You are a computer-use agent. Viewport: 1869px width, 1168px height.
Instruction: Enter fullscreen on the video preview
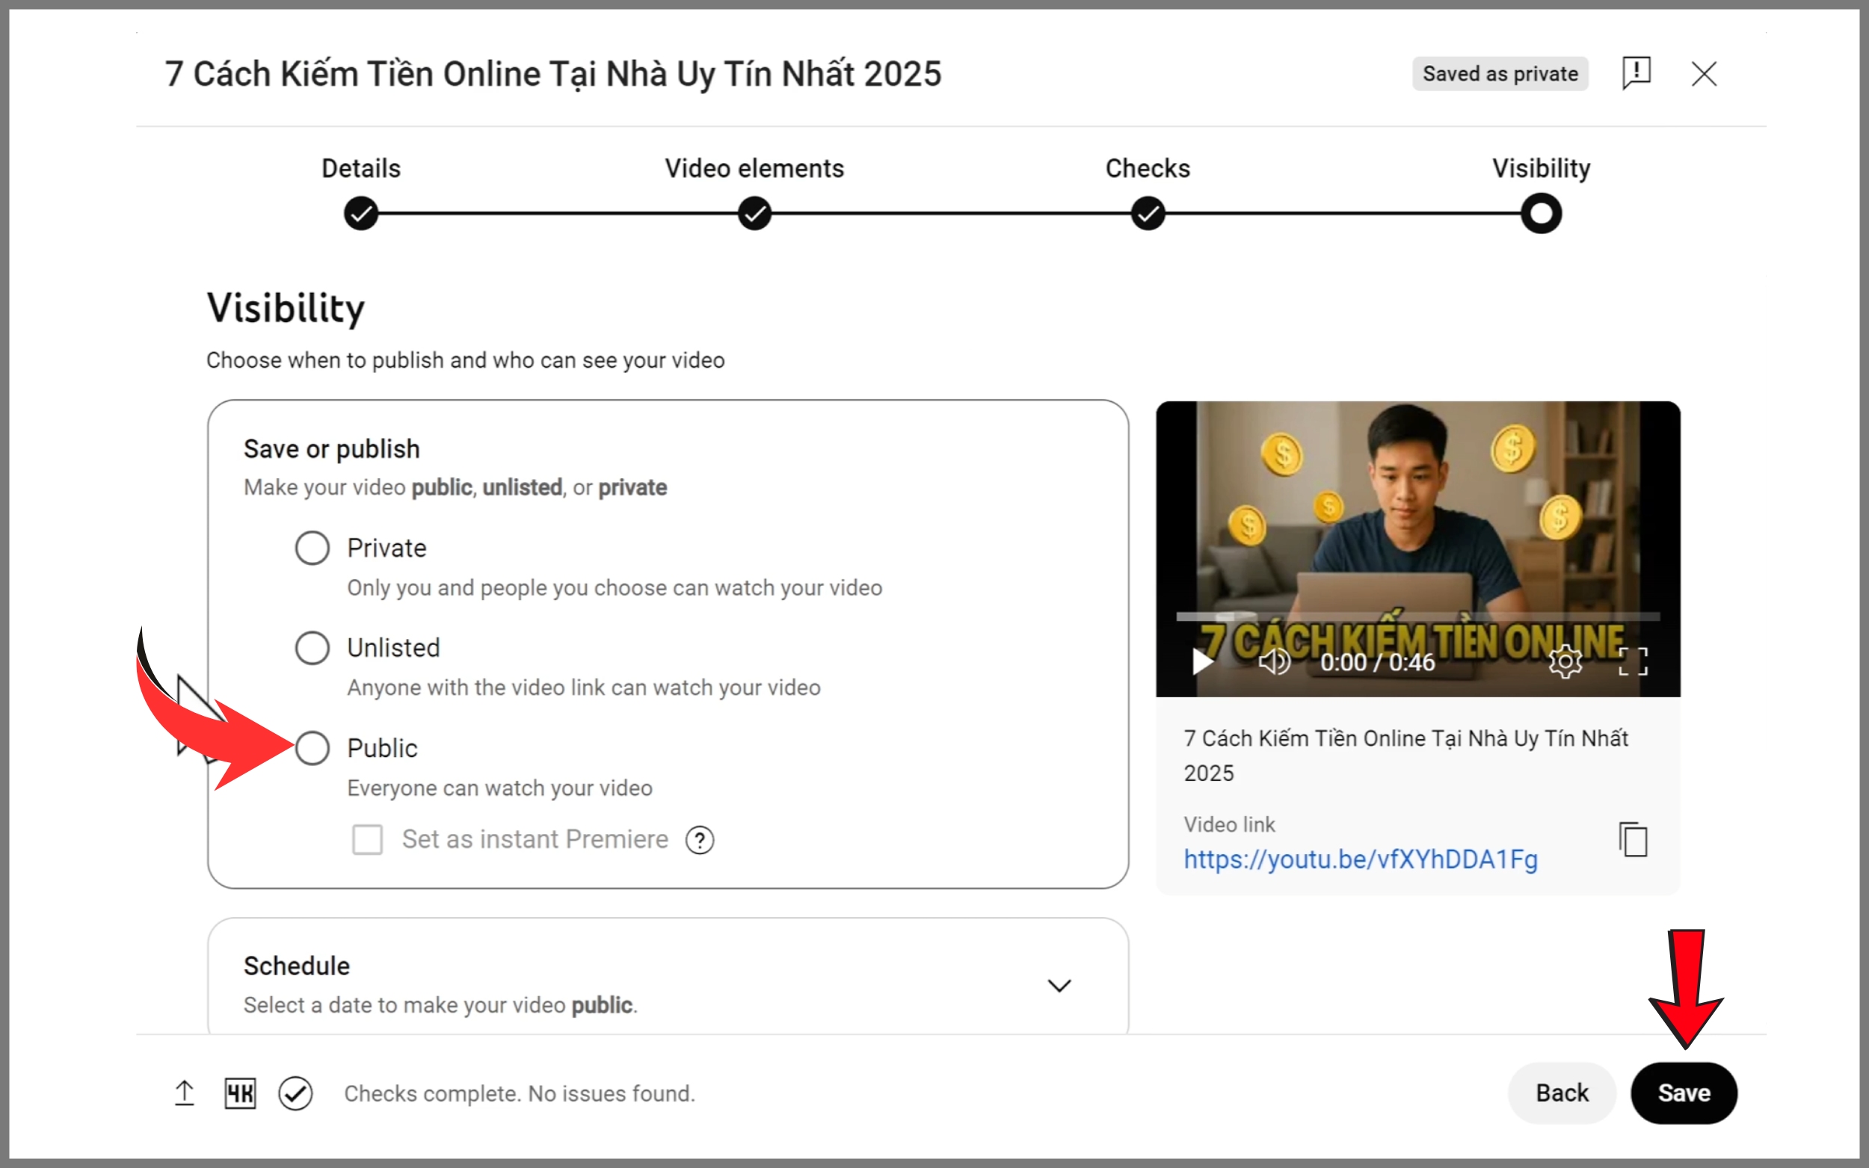pos(1633,661)
